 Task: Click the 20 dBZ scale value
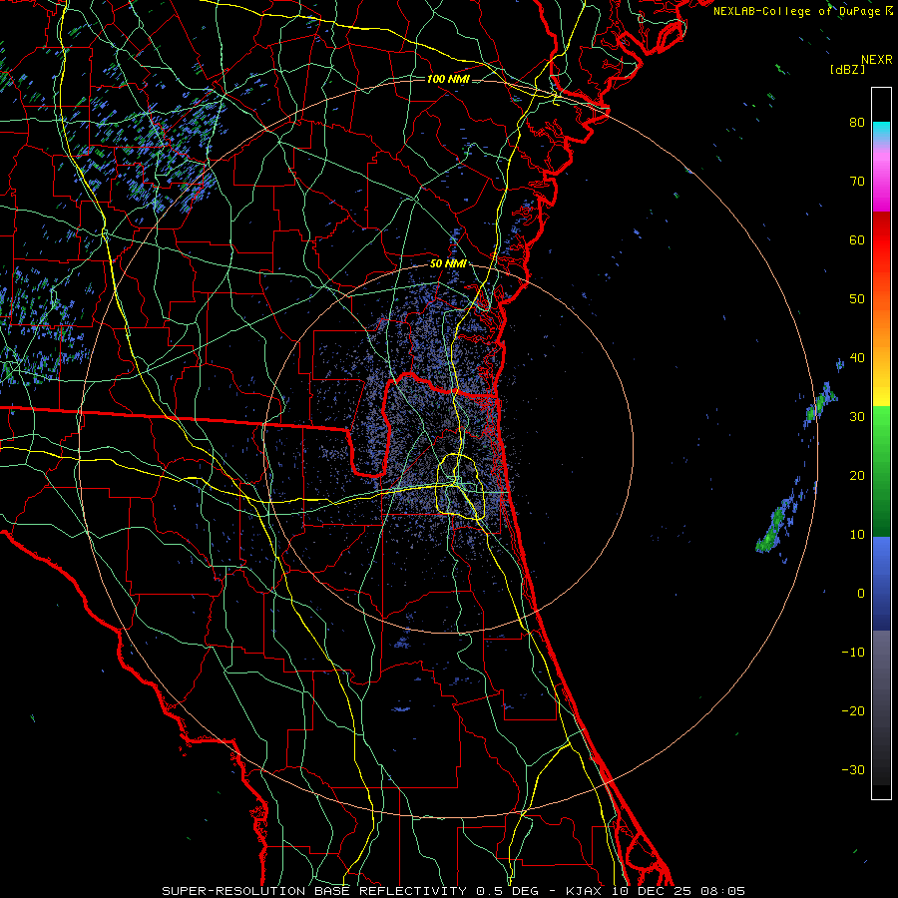[x=857, y=475]
